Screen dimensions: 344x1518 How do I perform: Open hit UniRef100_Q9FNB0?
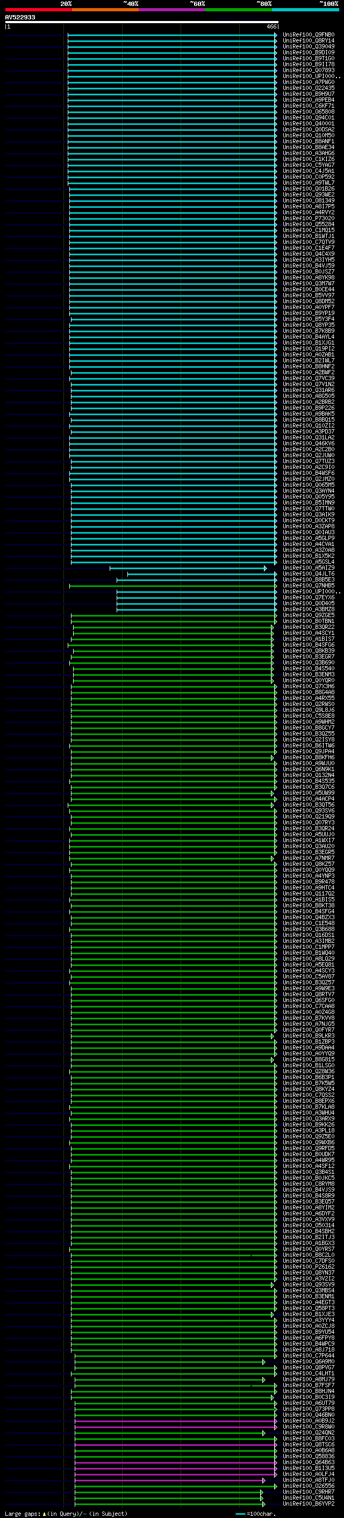point(308,35)
